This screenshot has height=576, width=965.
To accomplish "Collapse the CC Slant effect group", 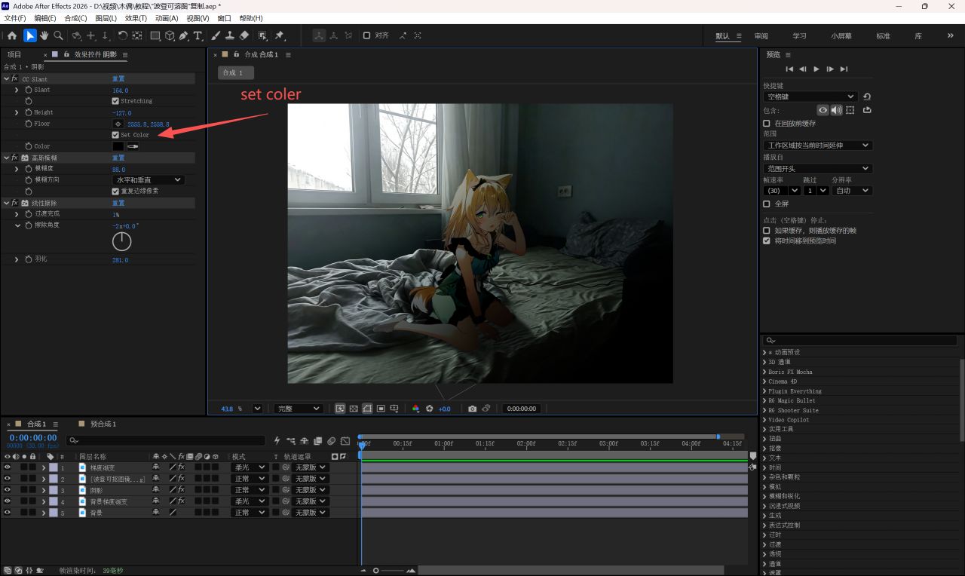I will click(6, 78).
